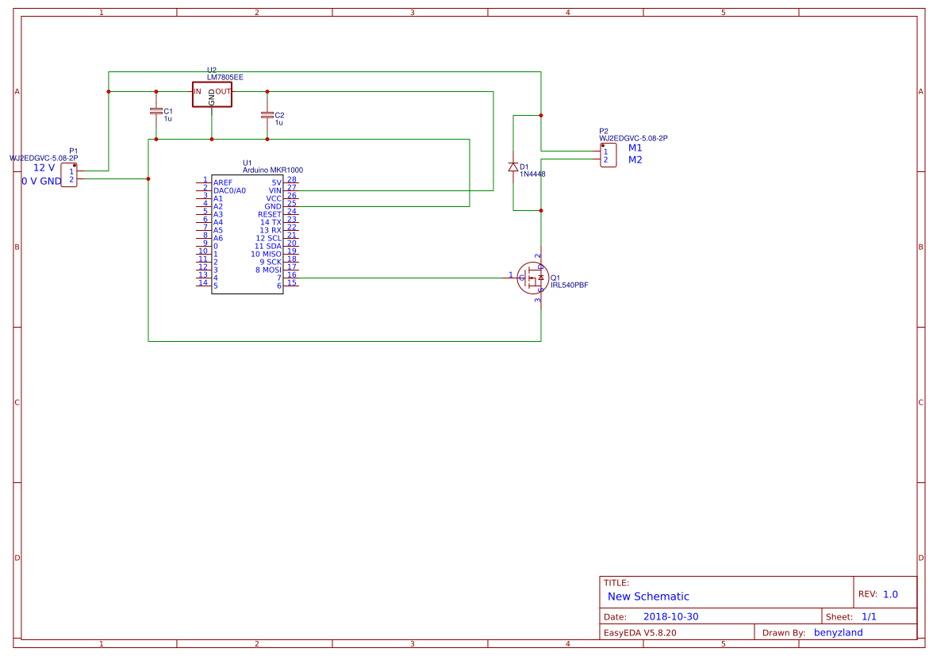Select the M2 net label near P2

point(633,158)
